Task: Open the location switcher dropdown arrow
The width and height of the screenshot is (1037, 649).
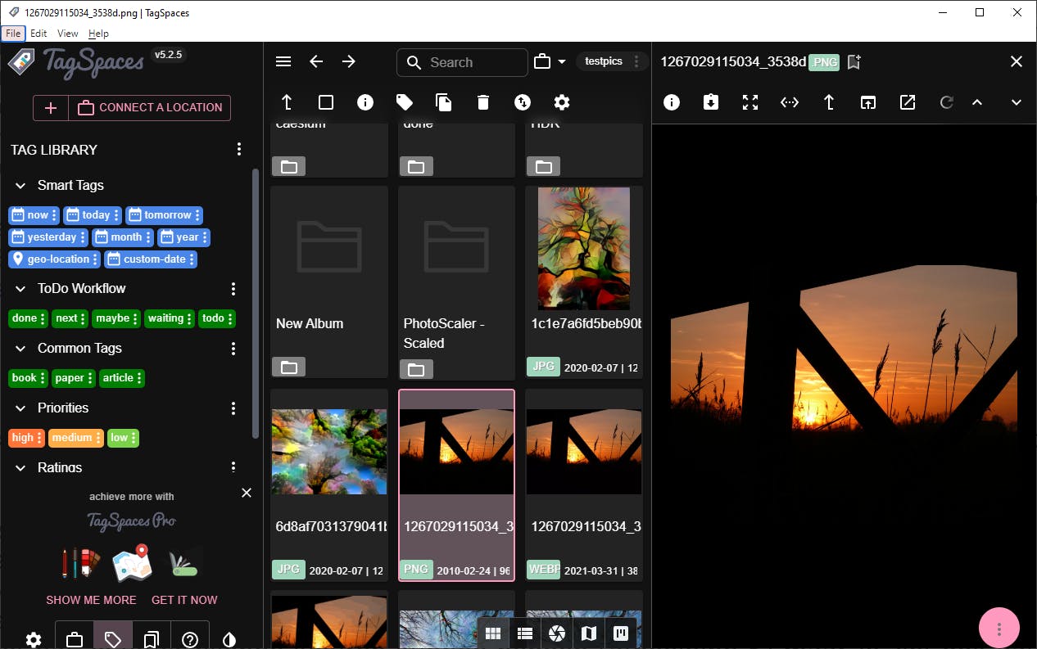Action: [x=562, y=62]
